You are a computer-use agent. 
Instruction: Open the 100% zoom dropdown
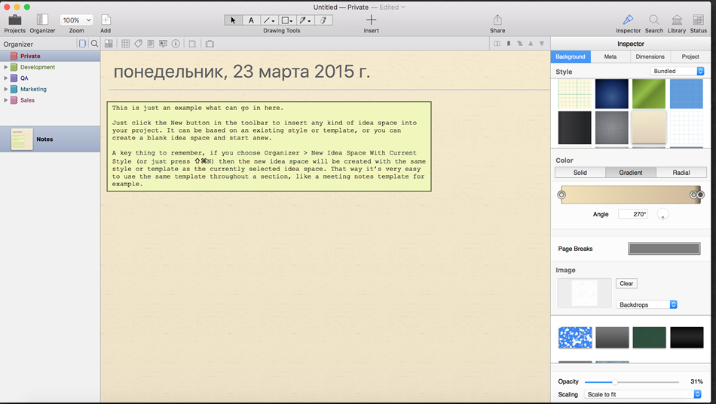(76, 20)
